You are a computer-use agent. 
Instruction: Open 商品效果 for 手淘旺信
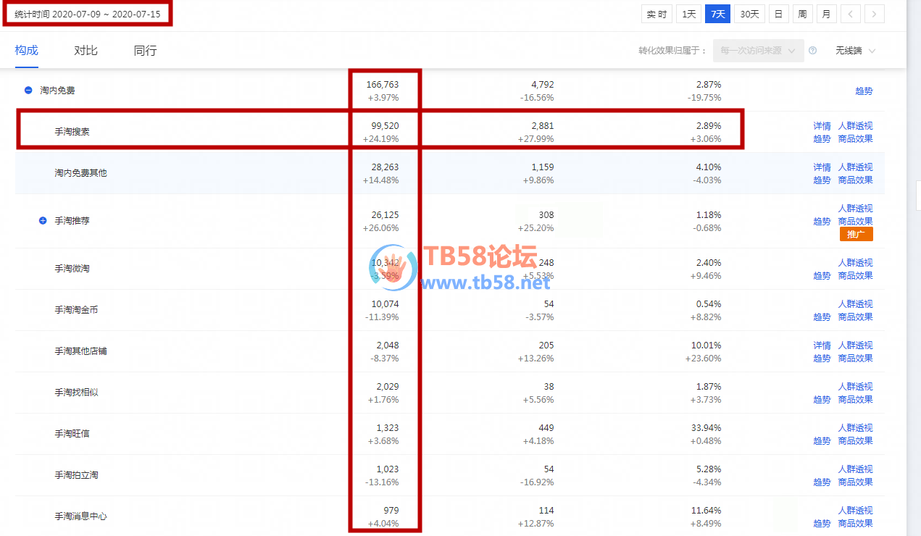coord(855,440)
